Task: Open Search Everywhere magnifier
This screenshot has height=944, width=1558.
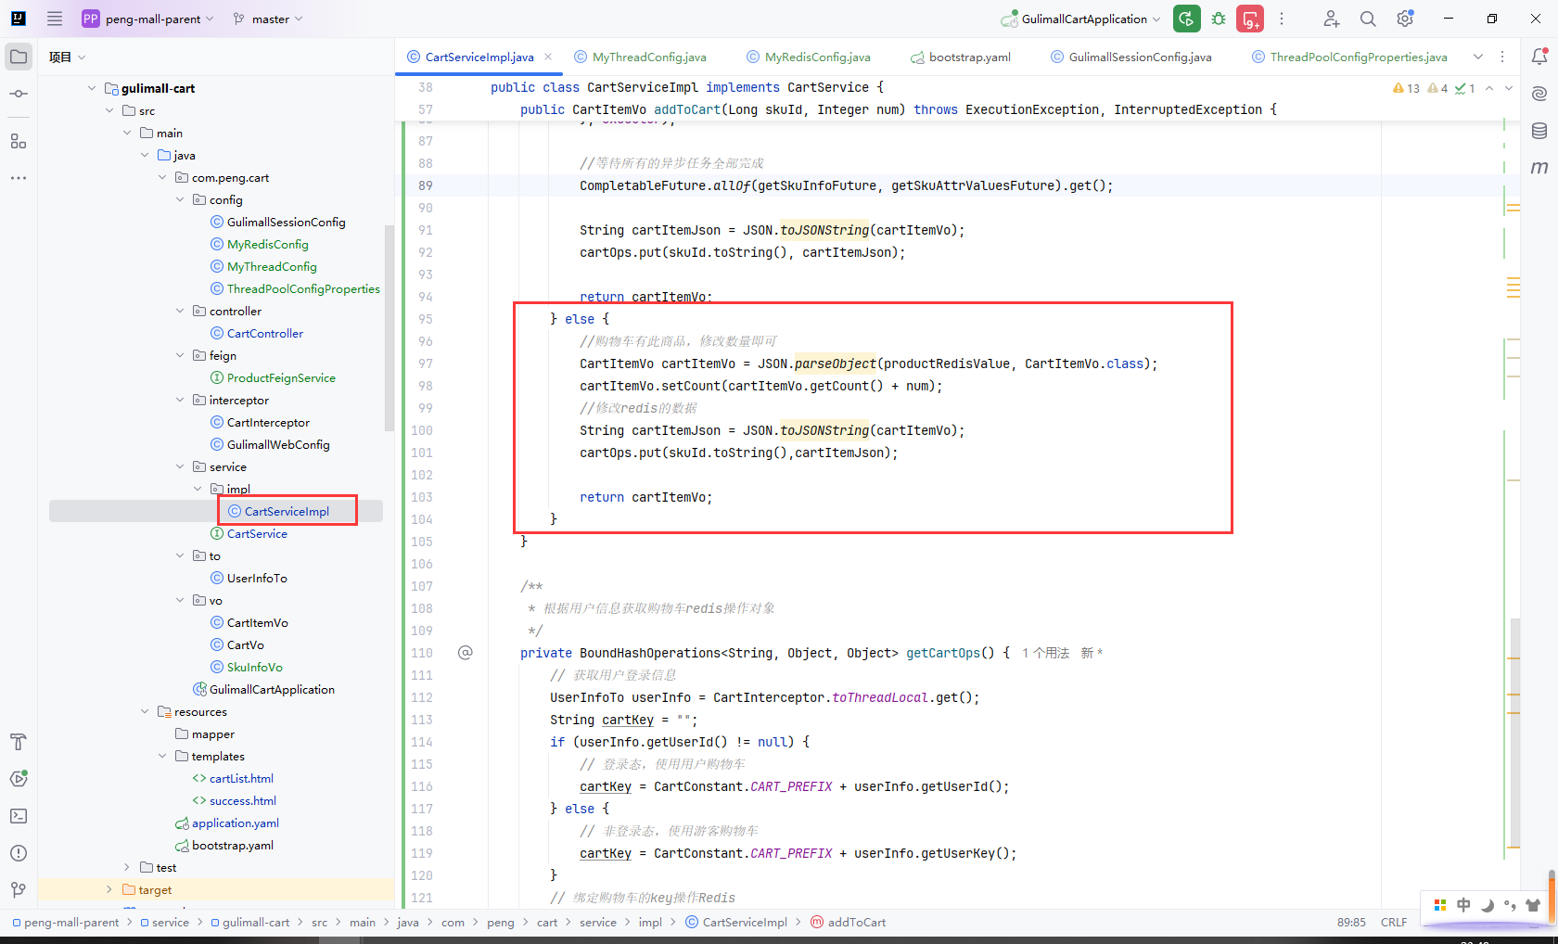Action: click(1368, 19)
